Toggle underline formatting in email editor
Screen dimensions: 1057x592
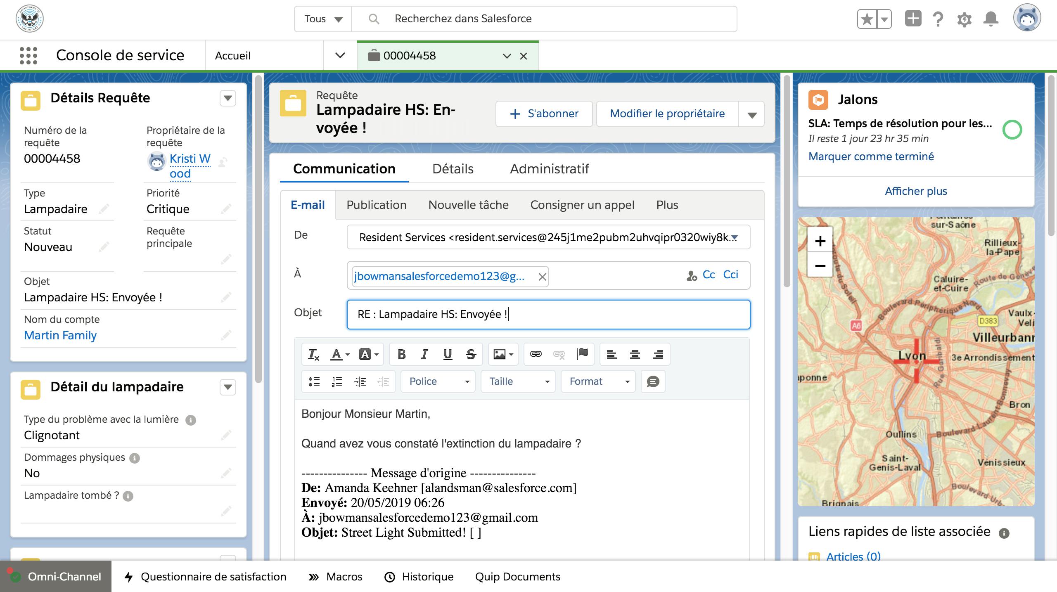pos(448,354)
